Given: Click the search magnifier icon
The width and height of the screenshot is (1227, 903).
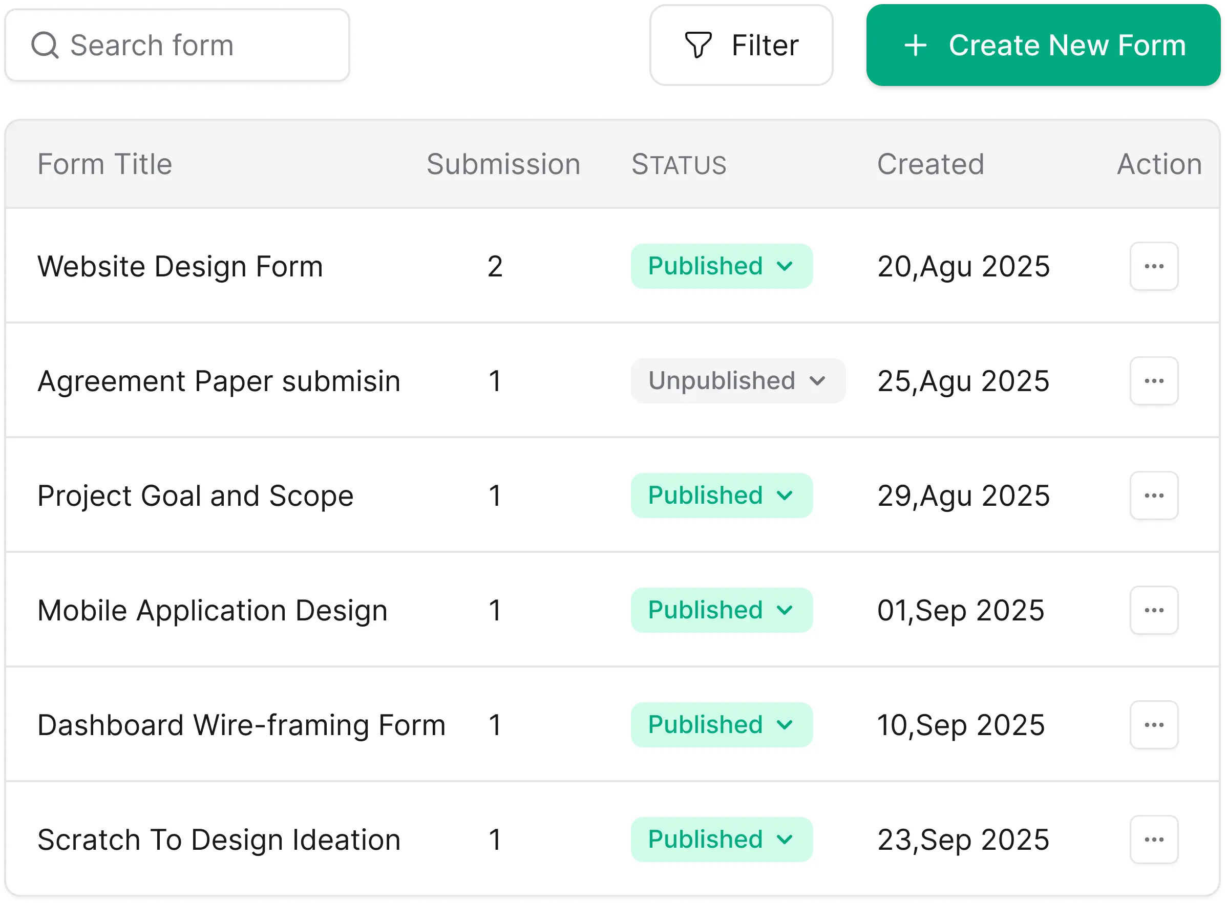Looking at the screenshot, I should (46, 46).
